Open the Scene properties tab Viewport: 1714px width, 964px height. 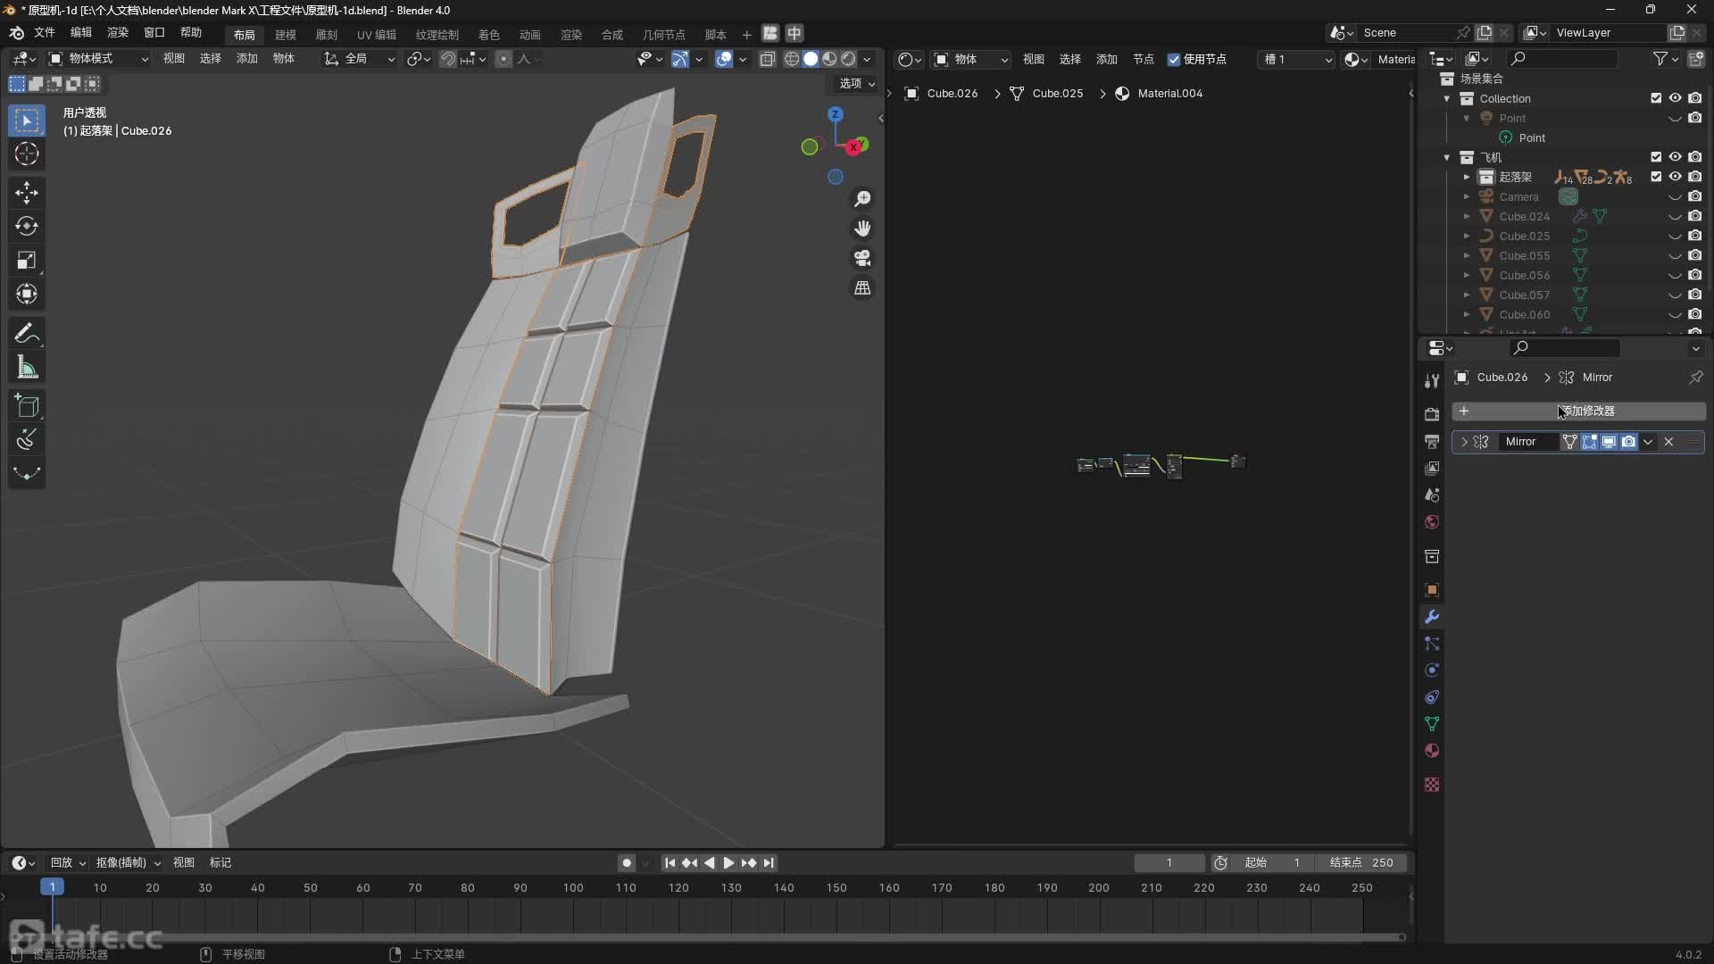pyautogui.click(x=1432, y=494)
